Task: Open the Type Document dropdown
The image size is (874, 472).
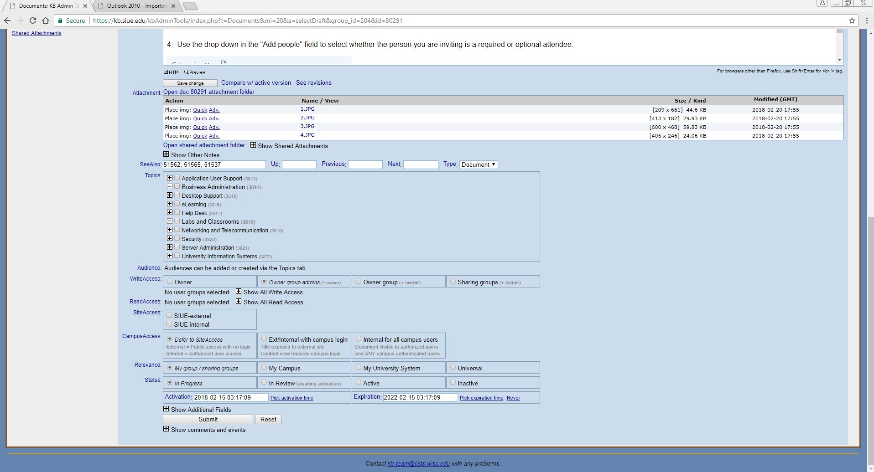Action: [478, 164]
